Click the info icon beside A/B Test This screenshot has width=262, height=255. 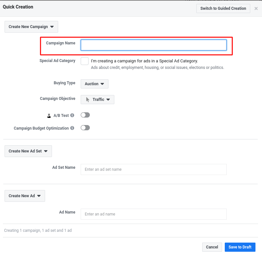point(72,115)
